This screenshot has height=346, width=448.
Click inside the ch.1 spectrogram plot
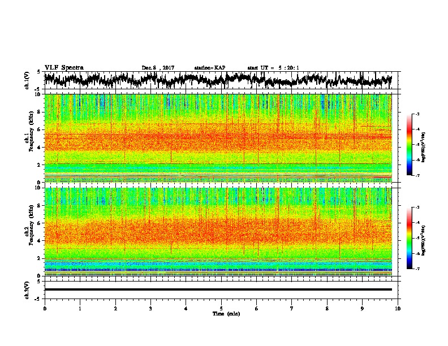tap(218, 138)
